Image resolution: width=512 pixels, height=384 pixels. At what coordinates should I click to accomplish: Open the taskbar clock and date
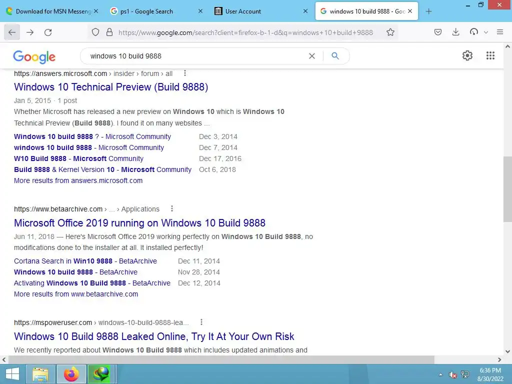pos(490,374)
